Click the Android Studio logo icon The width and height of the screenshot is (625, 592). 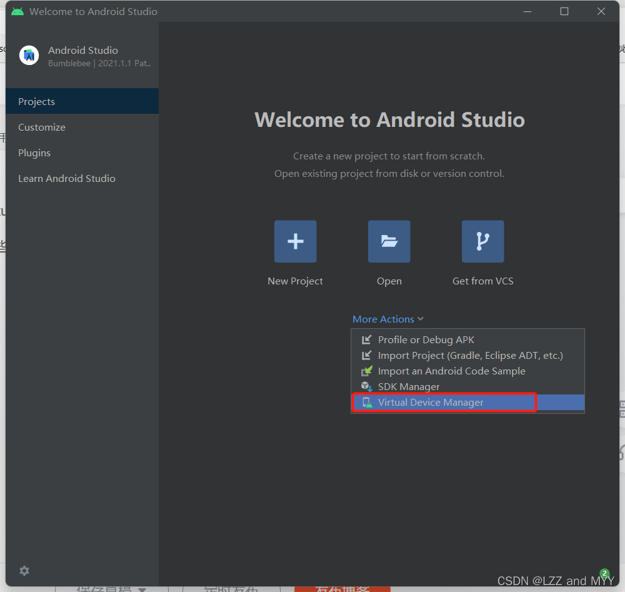(x=29, y=56)
